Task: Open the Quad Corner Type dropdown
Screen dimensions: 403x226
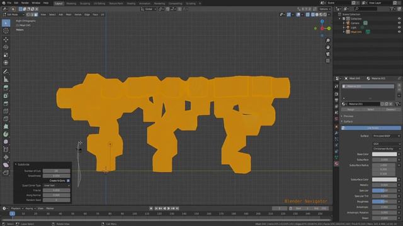Action: click(57, 186)
